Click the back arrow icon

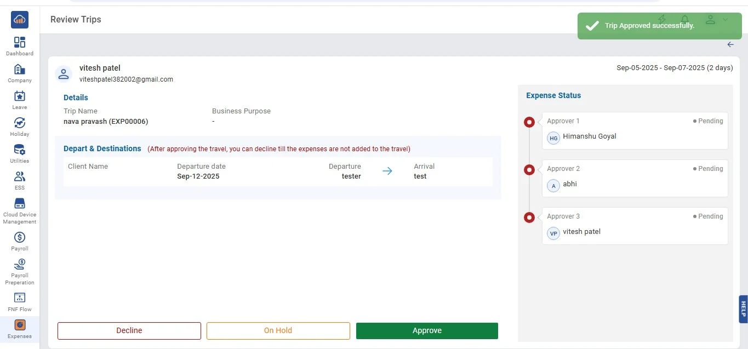click(730, 45)
